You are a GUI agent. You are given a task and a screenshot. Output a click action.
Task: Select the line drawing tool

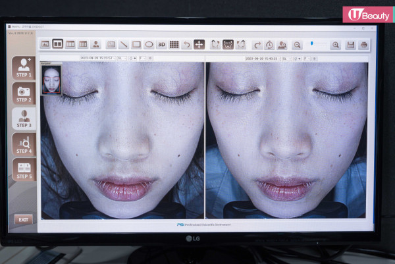(124, 45)
